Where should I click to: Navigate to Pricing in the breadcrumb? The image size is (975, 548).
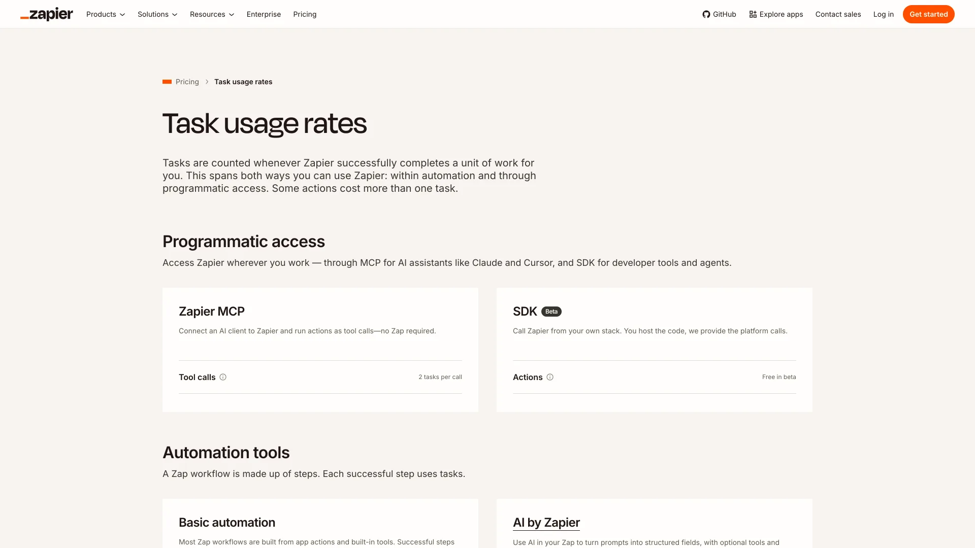click(x=187, y=82)
